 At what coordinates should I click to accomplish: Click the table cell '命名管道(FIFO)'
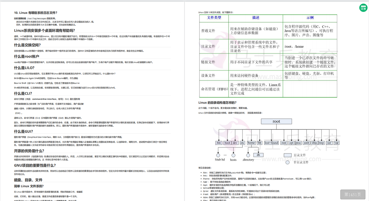click(x=214, y=89)
